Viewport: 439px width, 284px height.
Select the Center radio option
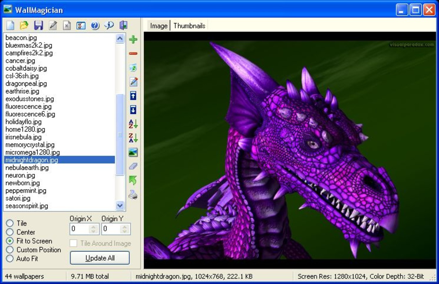(21, 232)
